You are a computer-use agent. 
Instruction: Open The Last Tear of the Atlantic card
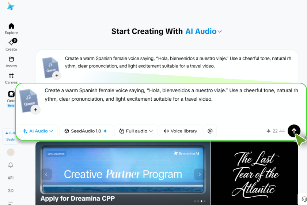coord(254,173)
